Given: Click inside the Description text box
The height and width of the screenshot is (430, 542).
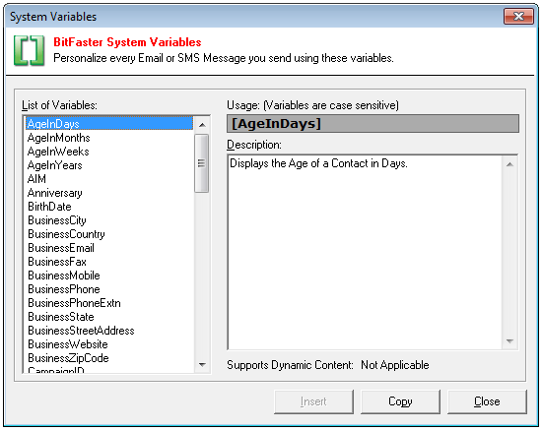Looking at the screenshot, I should [366, 252].
